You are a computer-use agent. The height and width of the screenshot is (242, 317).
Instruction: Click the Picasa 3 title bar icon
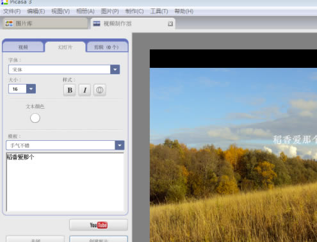(x=4, y=2)
